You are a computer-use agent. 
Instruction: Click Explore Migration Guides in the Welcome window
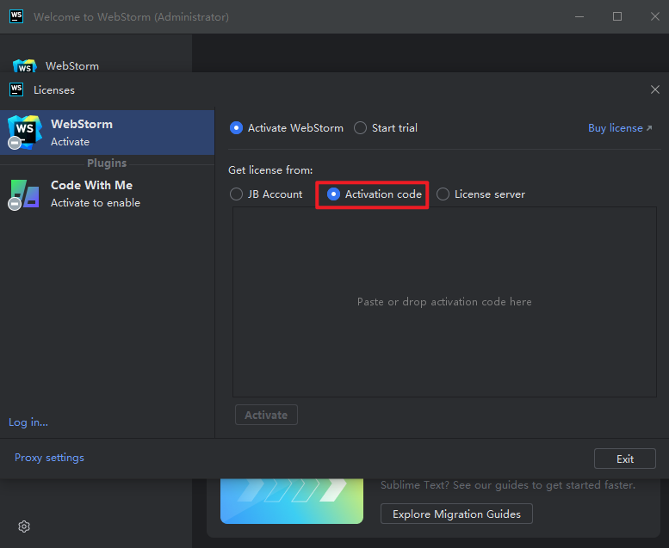tap(456, 514)
